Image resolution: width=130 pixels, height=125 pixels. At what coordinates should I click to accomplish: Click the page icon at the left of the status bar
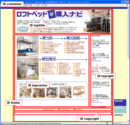click(x=2, y=123)
